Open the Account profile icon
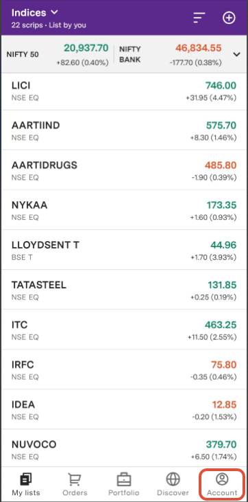The width and height of the screenshot is (248, 502). (222, 479)
